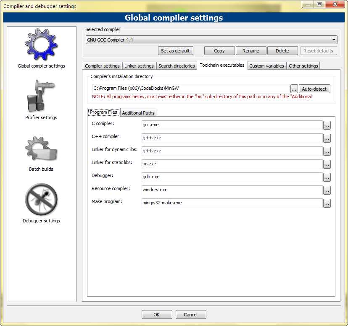
Task: Browse for the C compiler executable
Action: 327,125
